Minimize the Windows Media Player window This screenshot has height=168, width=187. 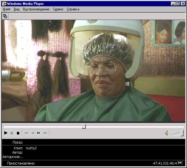[173, 4]
